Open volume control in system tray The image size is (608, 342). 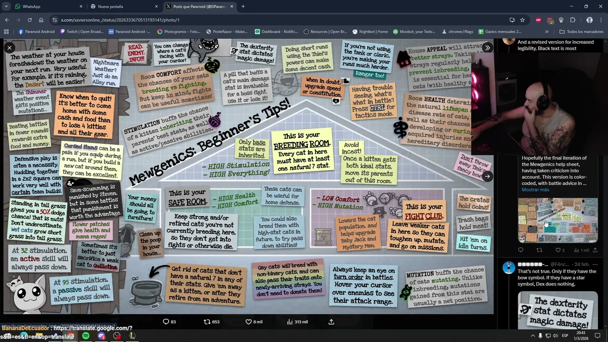click(555, 336)
